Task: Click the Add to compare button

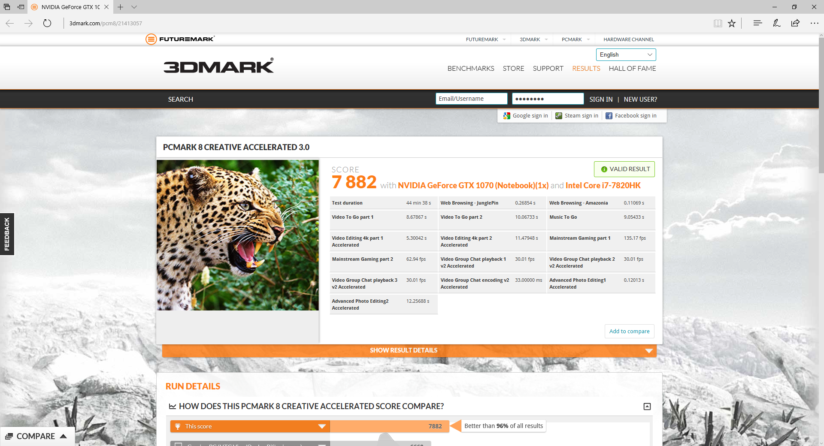Action: coord(629,331)
